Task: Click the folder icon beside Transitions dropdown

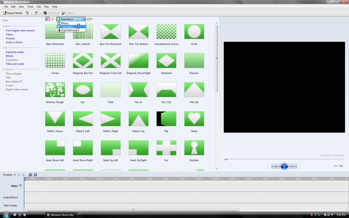Action: coord(52,19)
